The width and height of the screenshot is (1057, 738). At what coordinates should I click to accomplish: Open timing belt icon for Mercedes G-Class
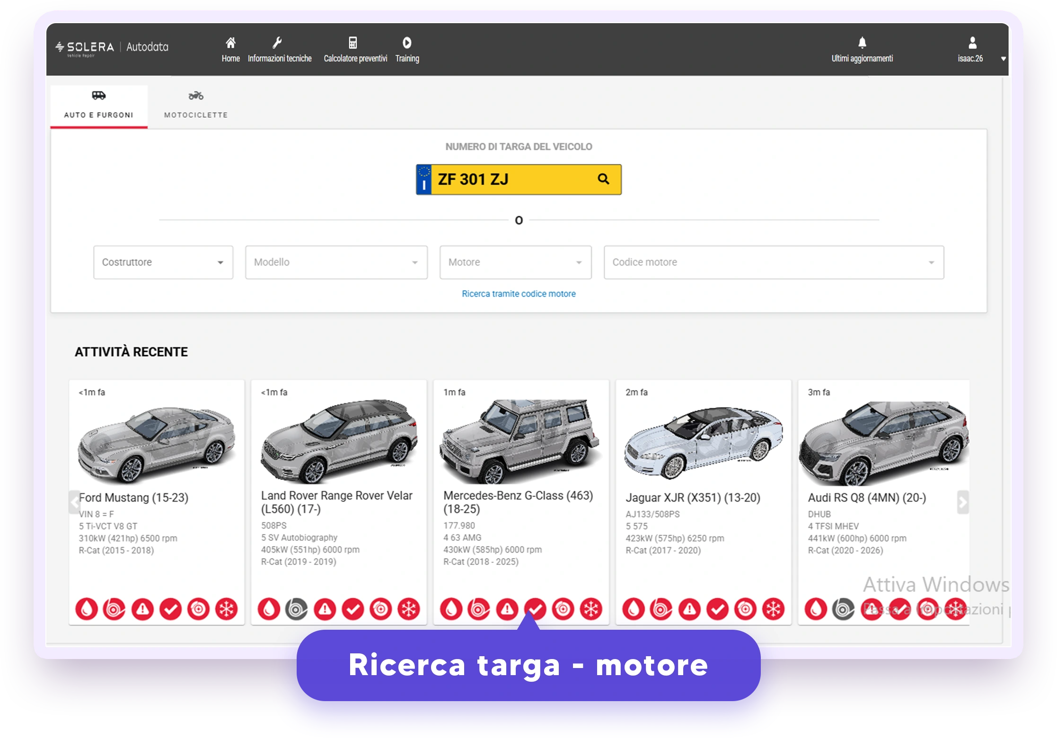pyautogui.click(x=479, y=609)
